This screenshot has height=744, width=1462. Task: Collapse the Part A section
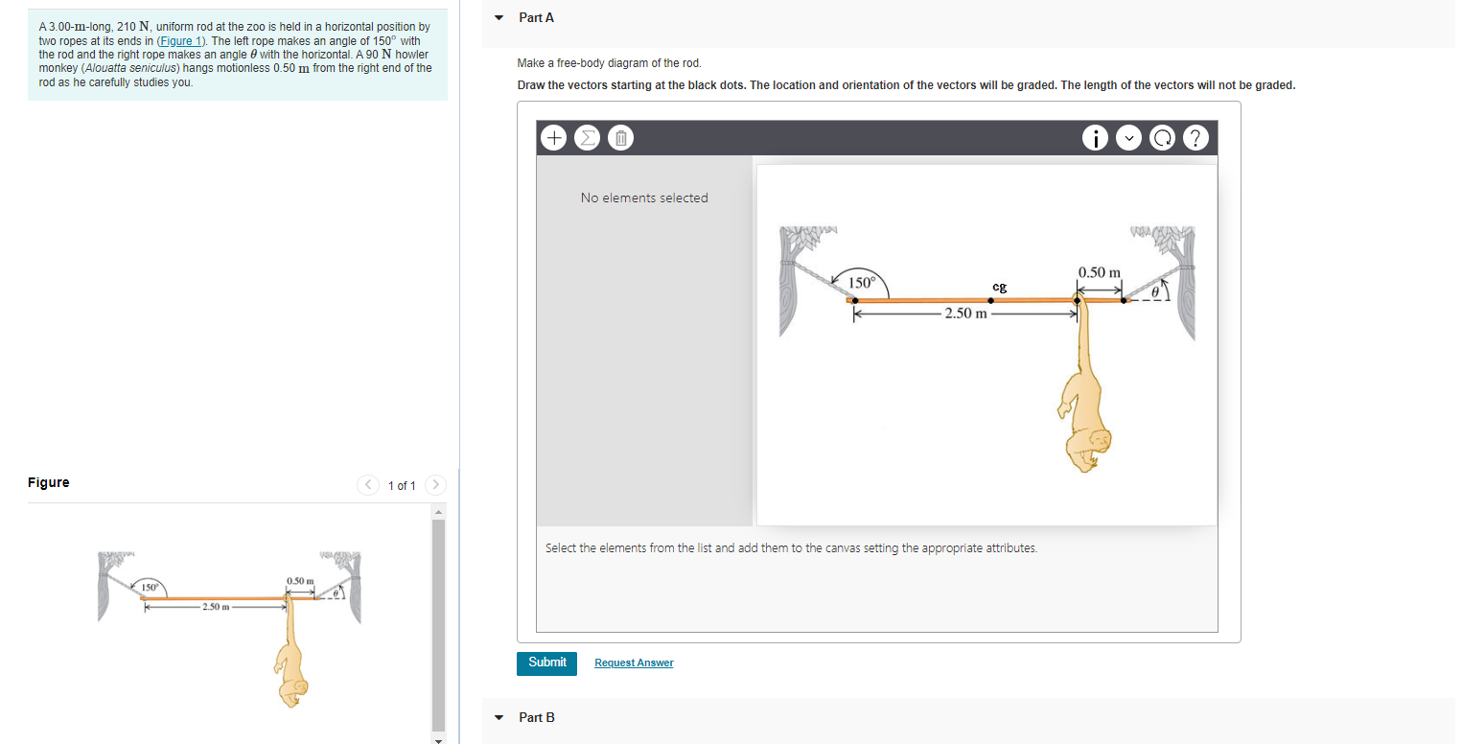click(499, 17)
